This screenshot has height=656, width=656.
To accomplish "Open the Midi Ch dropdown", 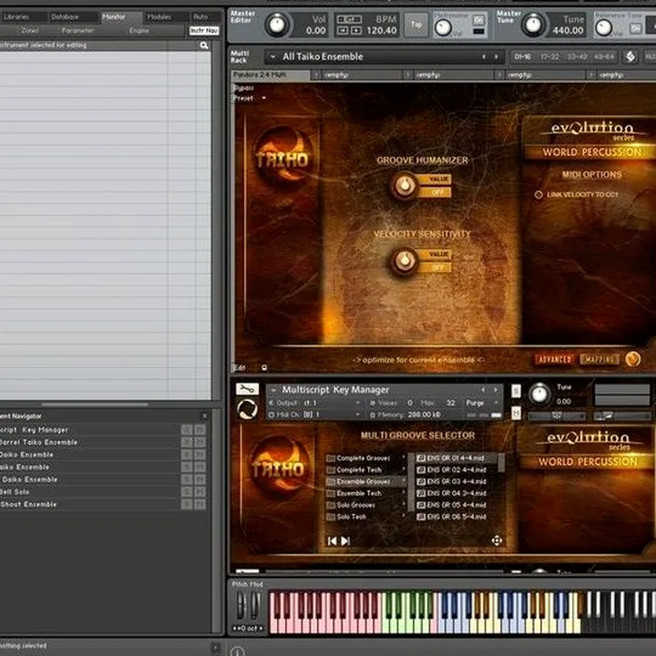I will click(x=314, y=415).
